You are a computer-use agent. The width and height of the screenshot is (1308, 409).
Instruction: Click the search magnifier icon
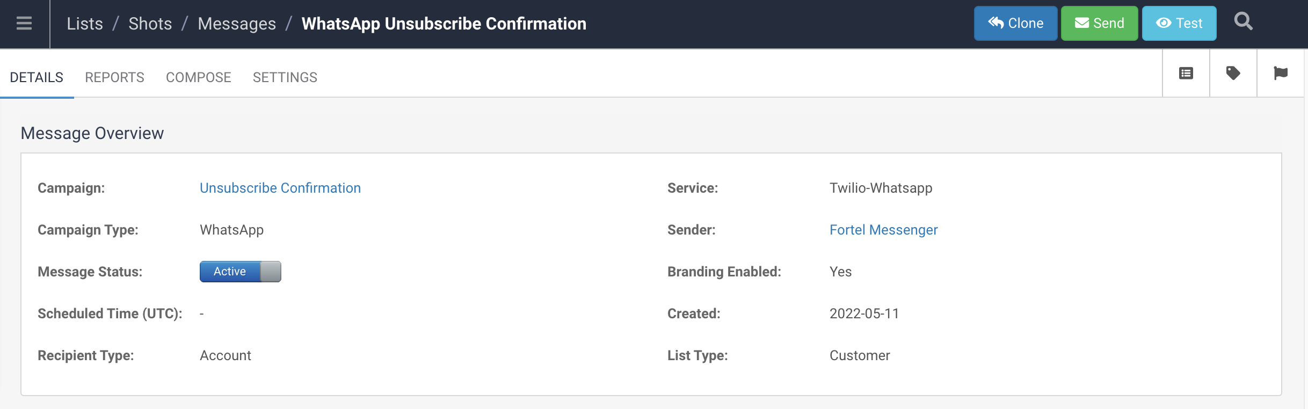pyautogui.click(x=1243, y=23)
